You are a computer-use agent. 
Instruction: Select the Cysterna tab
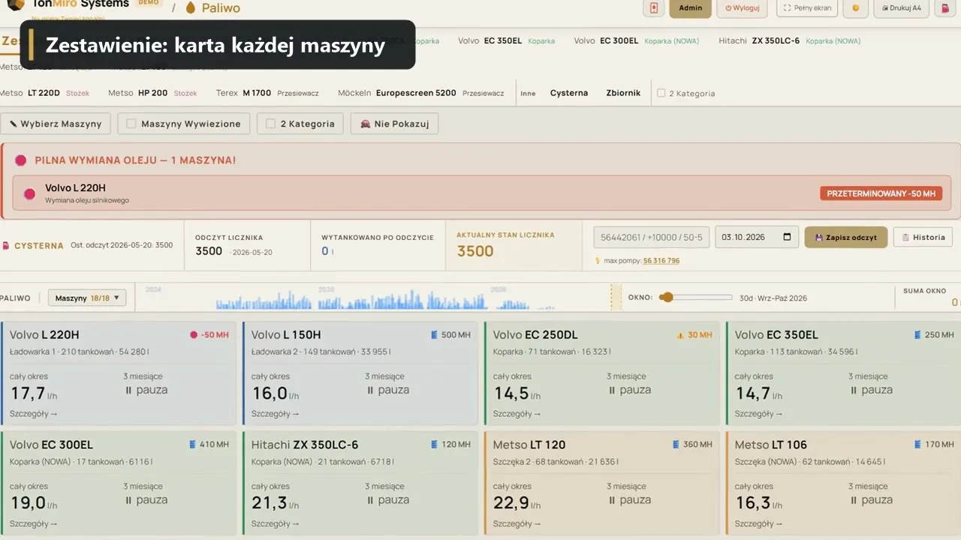click(569, 93)
